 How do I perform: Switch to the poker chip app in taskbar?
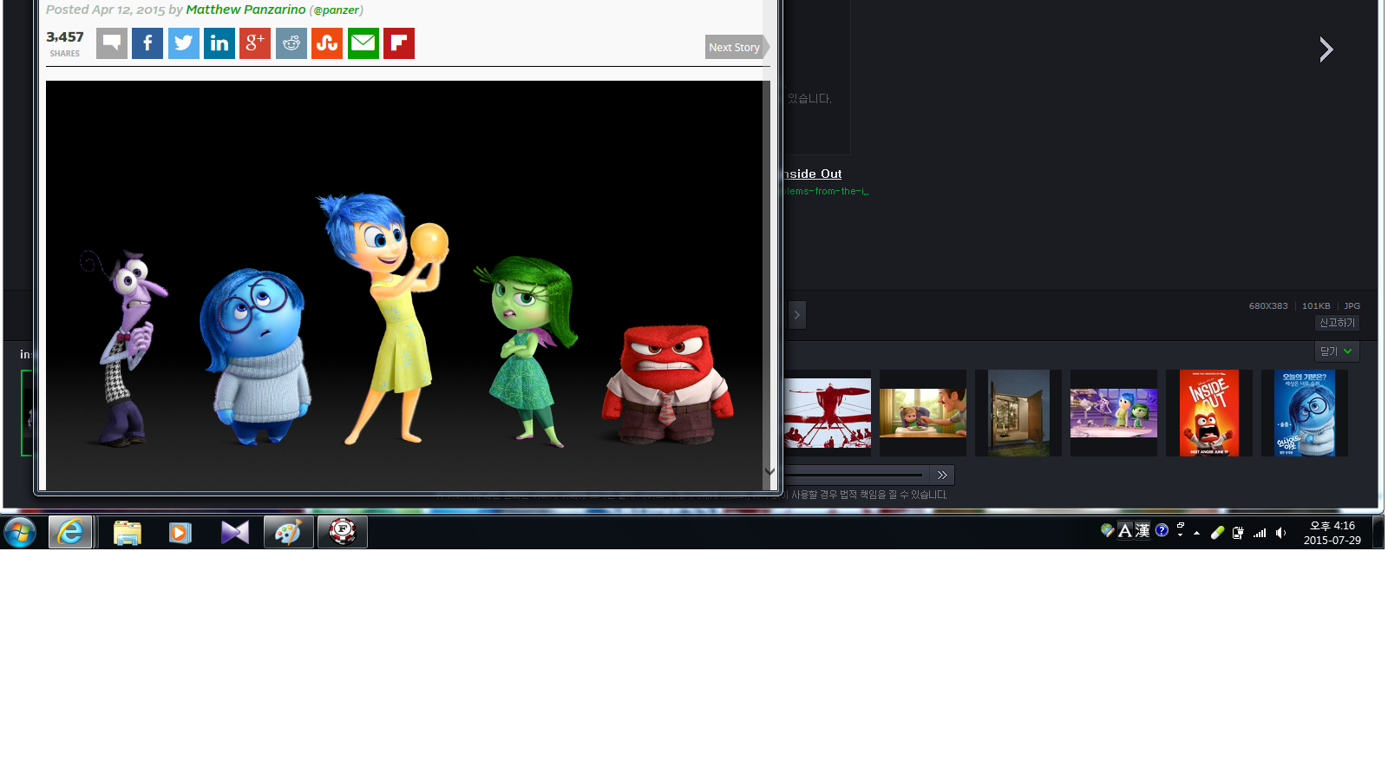point(343,532)
